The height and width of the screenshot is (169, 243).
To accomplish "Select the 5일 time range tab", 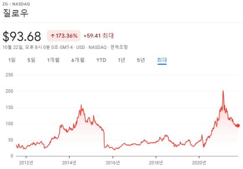I will pos(31,60).
